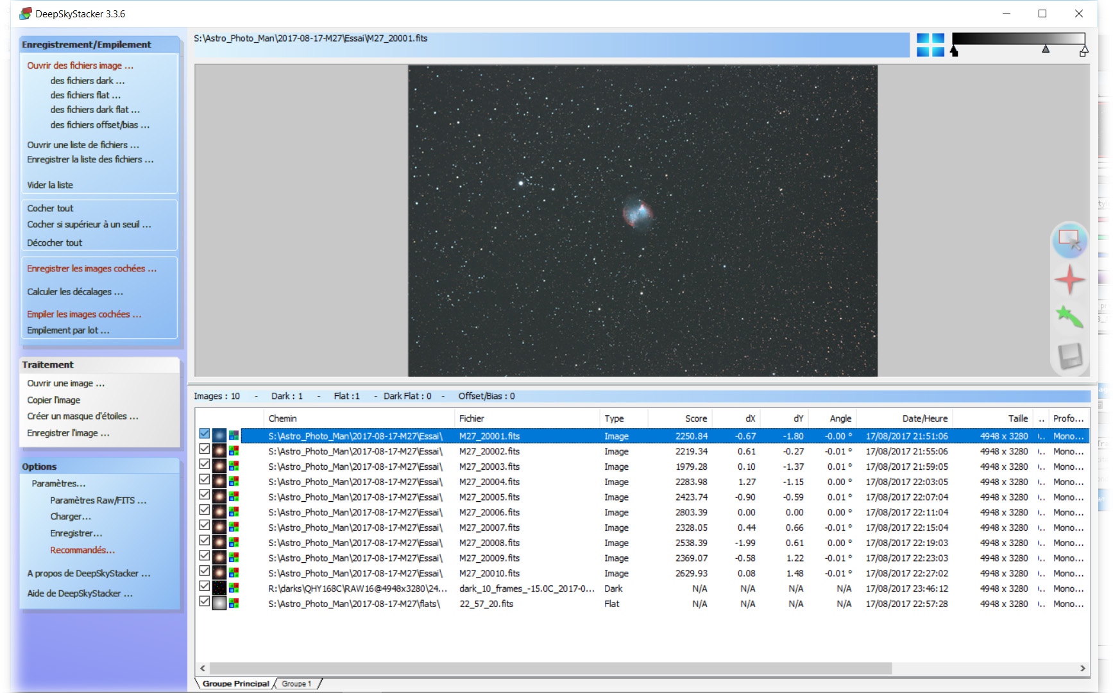Click the RGB color icon of M27_20007.fits
Image resolution: width=1113 pixels, height=693 pixels.
234,527
